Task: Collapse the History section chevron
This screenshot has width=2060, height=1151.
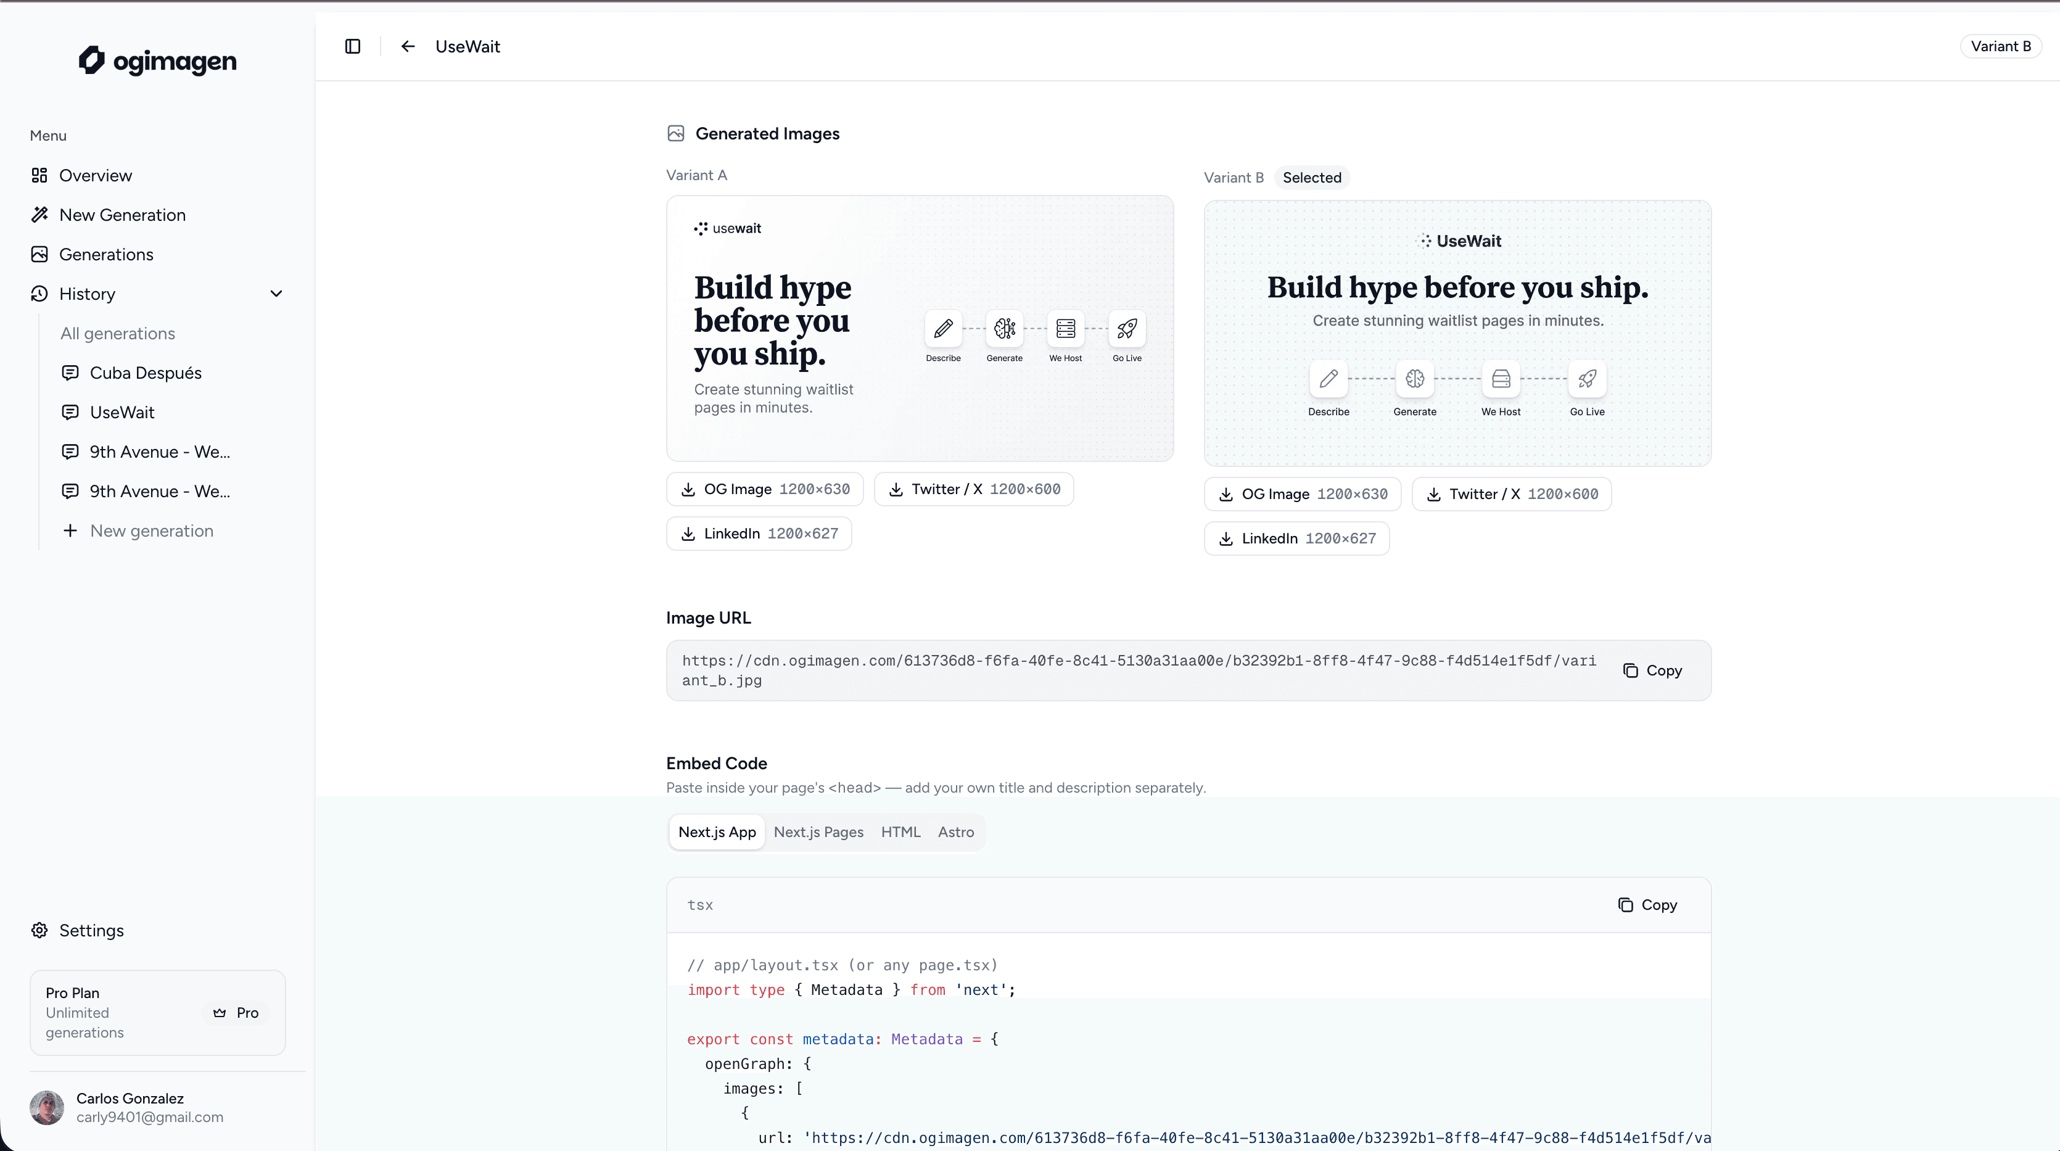Action: coord(277,294)
